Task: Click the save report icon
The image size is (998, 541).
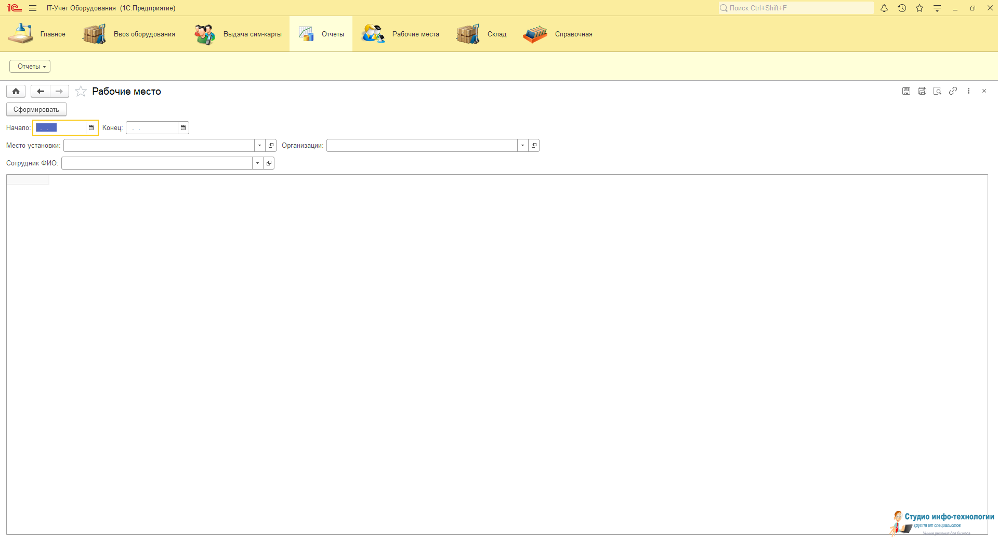Action: [906, 91]
